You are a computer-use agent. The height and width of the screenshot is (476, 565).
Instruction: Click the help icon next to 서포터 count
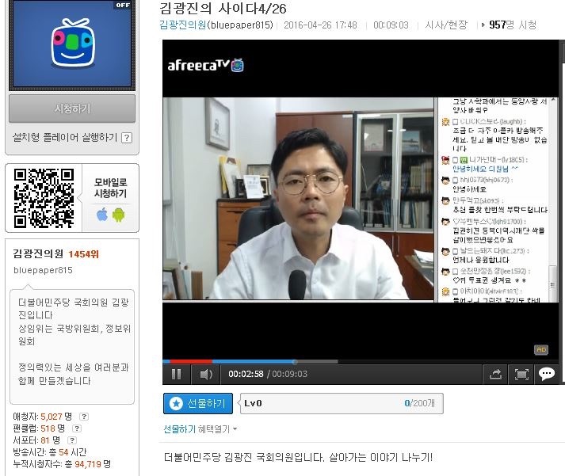click(x=72, y=440)
